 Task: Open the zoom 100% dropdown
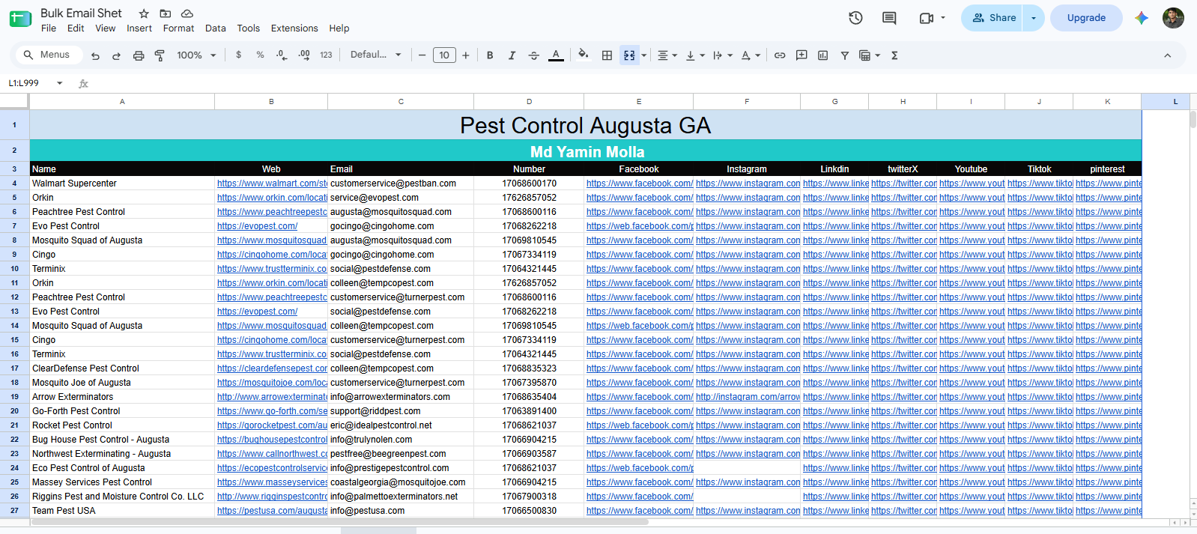click(x=197, y=55)
